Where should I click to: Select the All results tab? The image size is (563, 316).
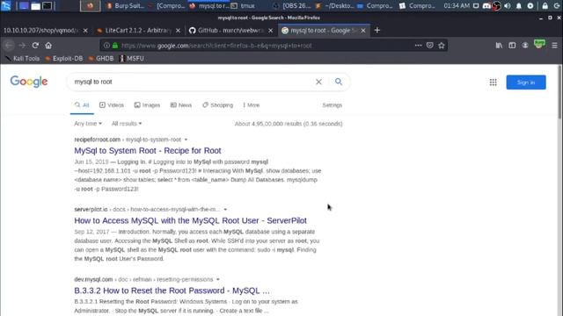pyautogui.click(x=82, y=105)
